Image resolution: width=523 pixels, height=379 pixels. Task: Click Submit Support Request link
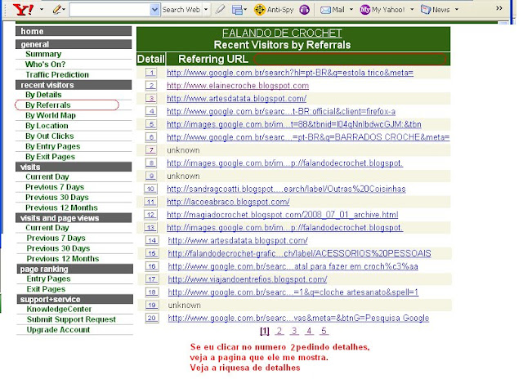[x=71, y=319]
